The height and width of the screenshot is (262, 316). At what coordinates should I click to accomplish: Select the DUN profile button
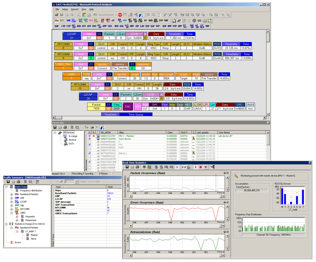[x=117, y=26]
